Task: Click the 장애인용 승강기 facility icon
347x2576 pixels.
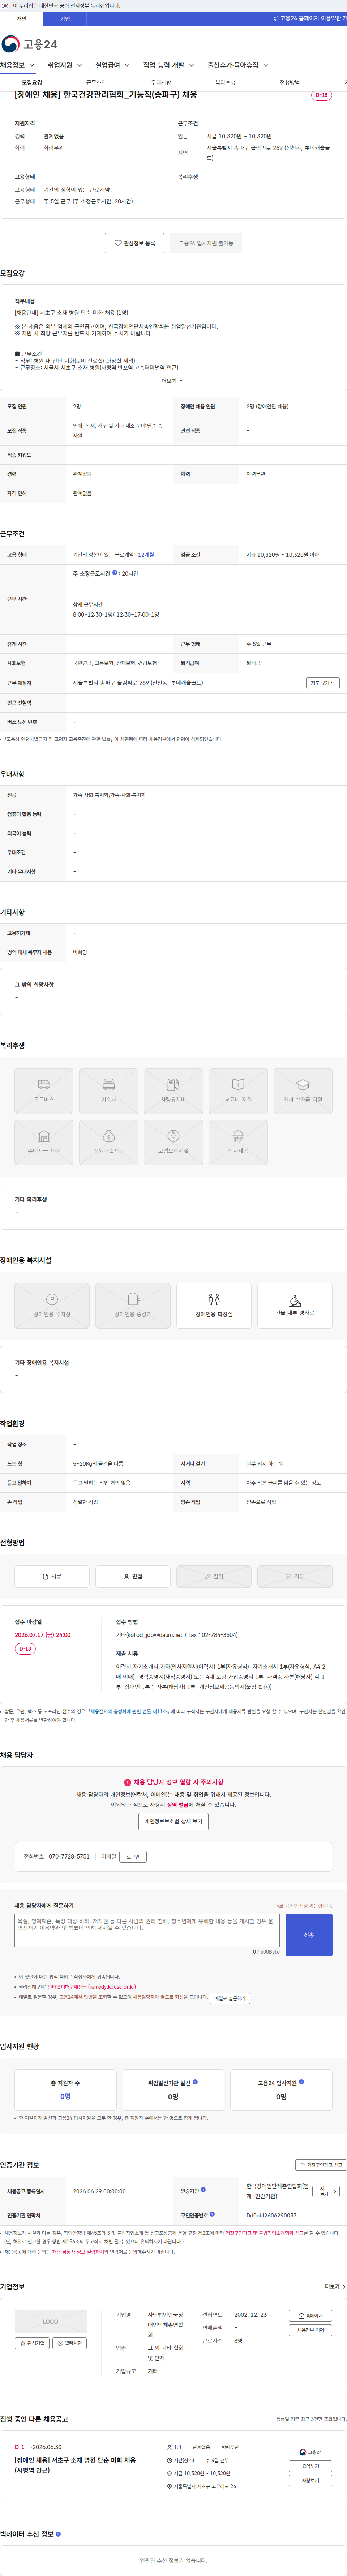Action: click(133, 1306)
